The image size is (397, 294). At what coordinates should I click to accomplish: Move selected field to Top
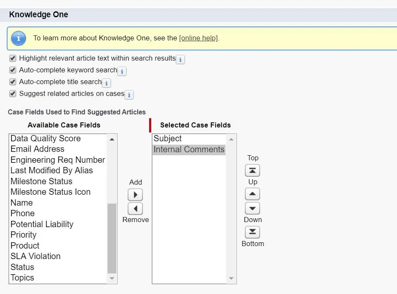pyautogui.click(x=252, y=170)
